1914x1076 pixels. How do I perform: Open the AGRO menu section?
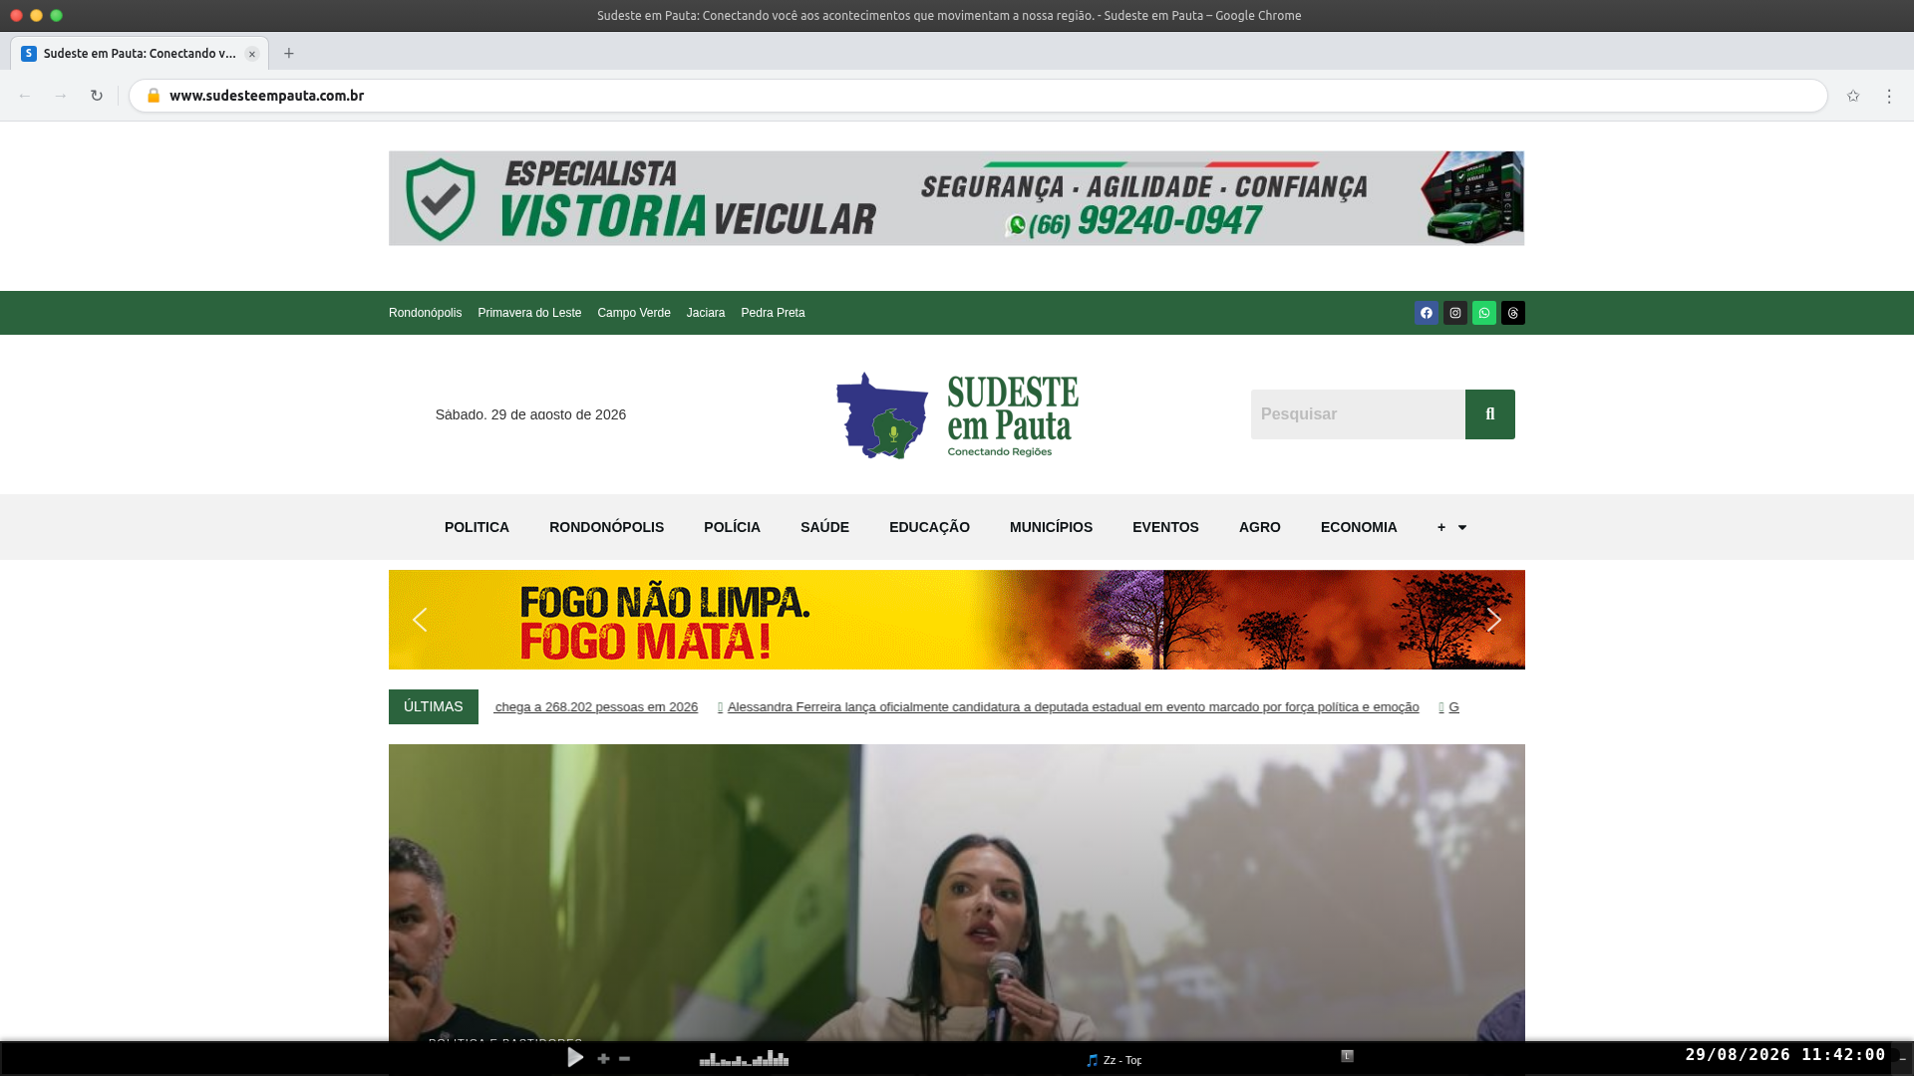tap(1260, 527)
